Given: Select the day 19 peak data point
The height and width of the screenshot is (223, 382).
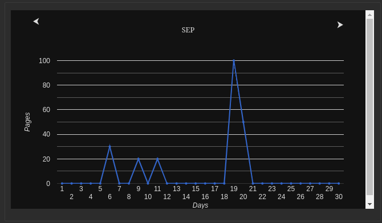Looking at the screenshot, I should coord(234,60).
